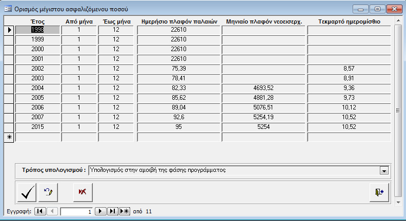Click the Τεκμαρτό ημερομίσθιο cell showing 8,57
Viewport: 406px width, 221px height.
[349, 69]
